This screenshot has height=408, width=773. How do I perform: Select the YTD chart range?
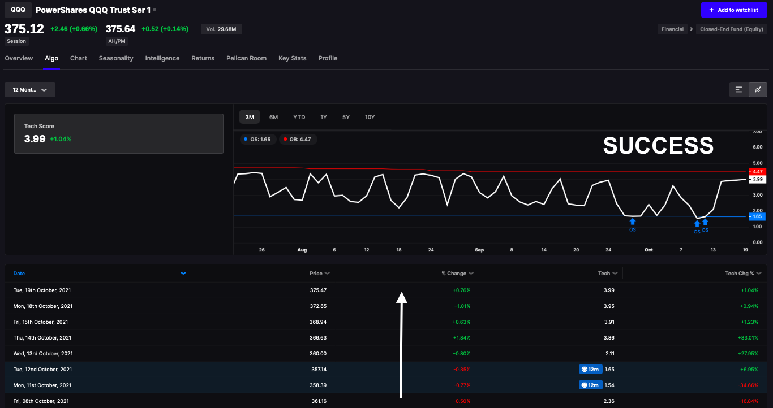299,117
